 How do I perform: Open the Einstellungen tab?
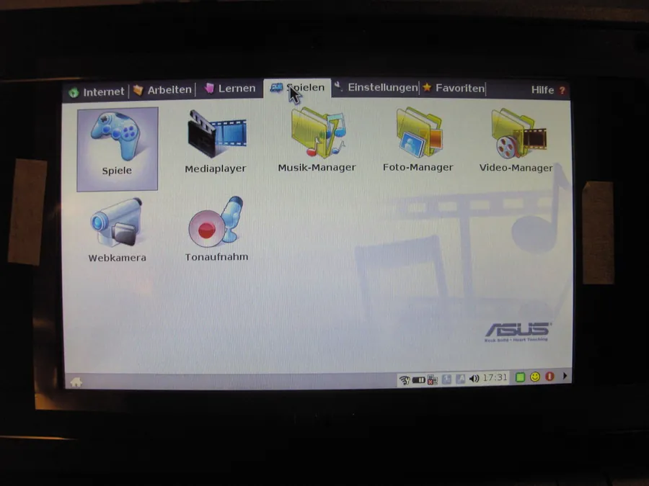click(x=376, y=87)
